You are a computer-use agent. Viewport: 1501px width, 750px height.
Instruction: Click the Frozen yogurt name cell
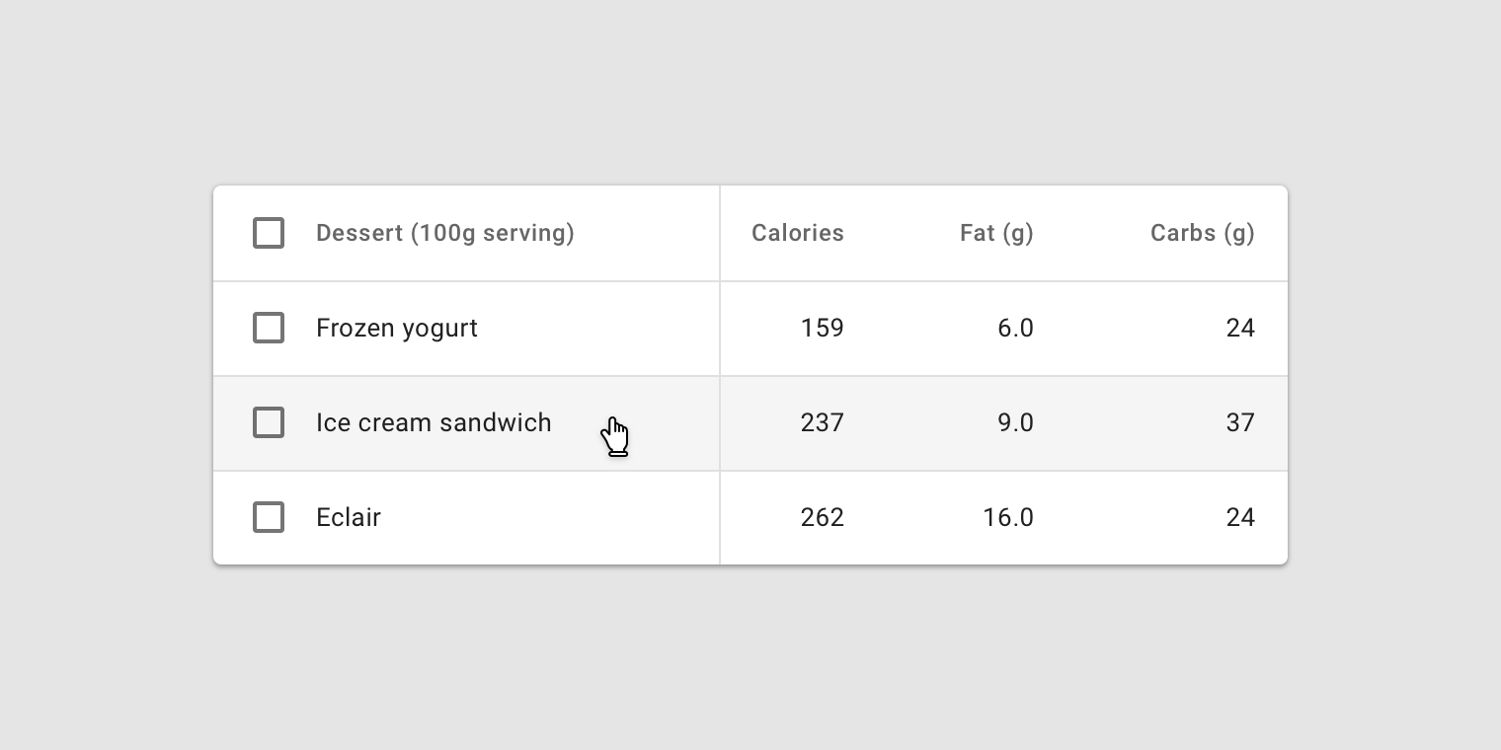(x=396, y=328)
